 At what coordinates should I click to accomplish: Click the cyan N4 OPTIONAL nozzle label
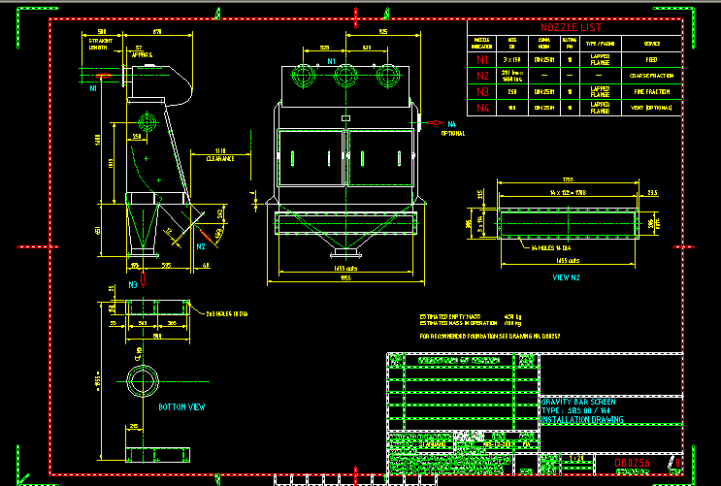(451, 128)
